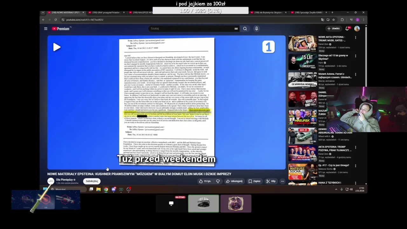This screenshot has width=407, height=229.
Task: Open Mutant Astona Ferrari video thumbnail
Action: coord(303,80)
